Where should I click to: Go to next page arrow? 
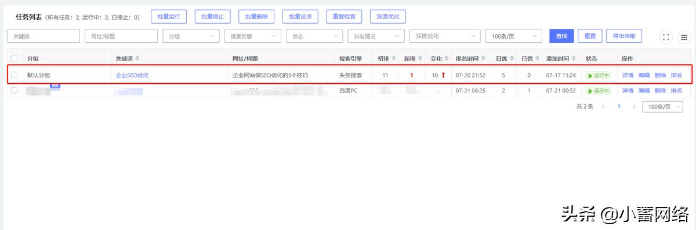634,107
